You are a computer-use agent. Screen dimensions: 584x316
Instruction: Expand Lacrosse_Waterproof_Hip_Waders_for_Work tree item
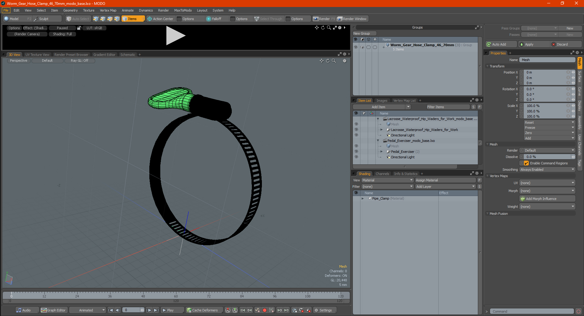click(381, 130)
